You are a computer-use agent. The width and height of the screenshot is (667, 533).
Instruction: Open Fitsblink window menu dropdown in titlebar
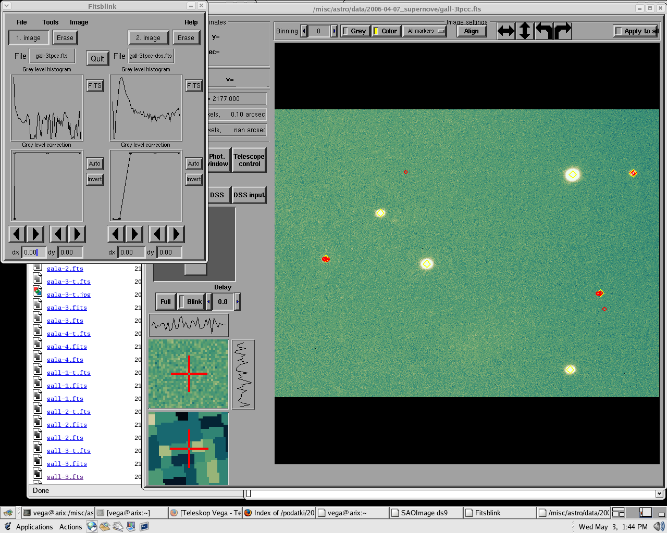7,6
